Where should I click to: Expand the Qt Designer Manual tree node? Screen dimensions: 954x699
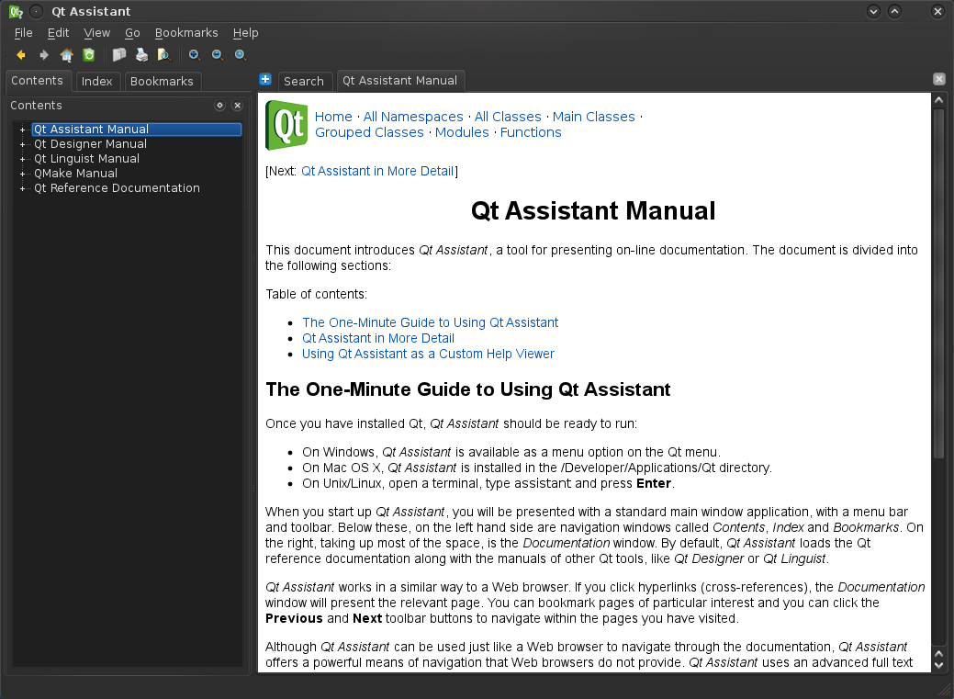(x=23, y=144)
